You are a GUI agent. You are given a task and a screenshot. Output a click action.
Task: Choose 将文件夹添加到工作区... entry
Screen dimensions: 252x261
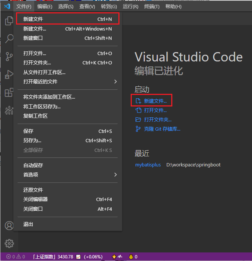pyautogui.click(x=68, y=97)
